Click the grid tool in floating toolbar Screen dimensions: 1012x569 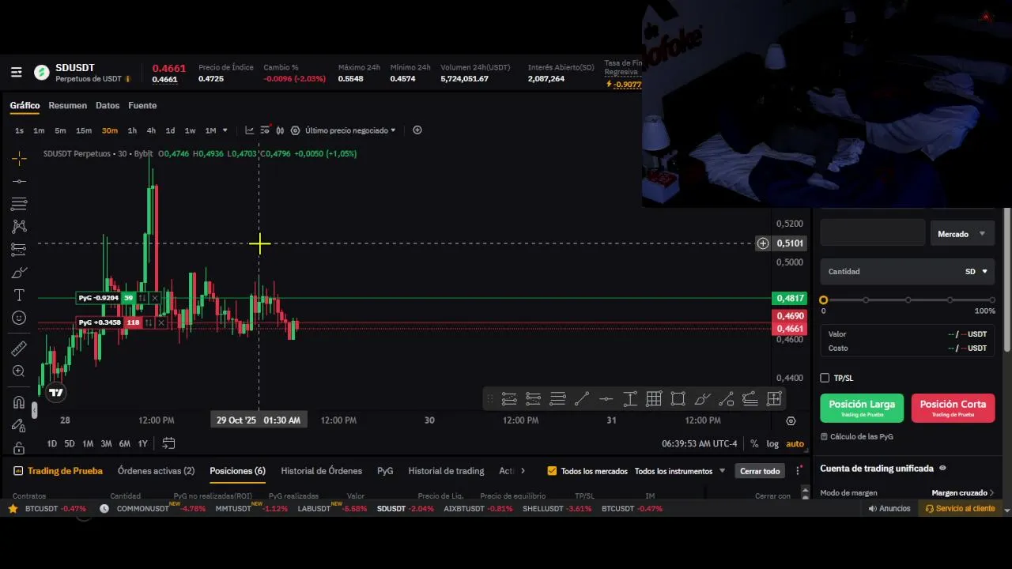654,399
